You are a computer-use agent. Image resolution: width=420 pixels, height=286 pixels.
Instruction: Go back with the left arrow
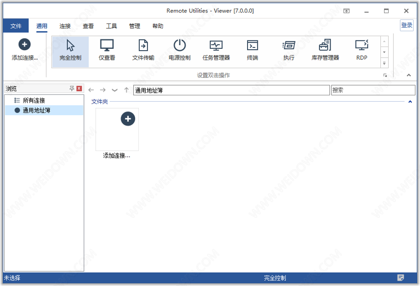pos(91,90)
